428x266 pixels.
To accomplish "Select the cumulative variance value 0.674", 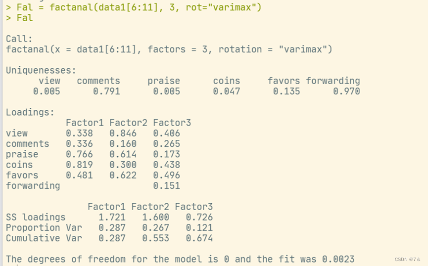I will click(x=199, y=238).
